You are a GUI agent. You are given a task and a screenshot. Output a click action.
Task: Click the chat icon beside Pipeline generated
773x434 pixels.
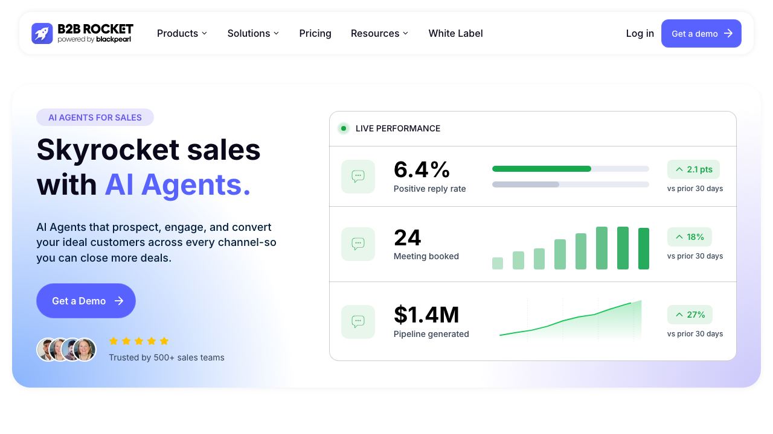[358, 322]
